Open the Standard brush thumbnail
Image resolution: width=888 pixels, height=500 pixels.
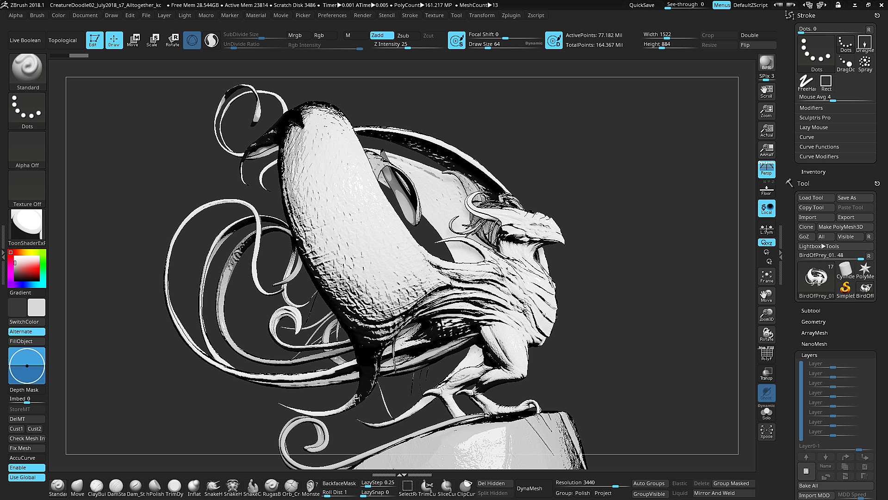(x=27, y=72)
